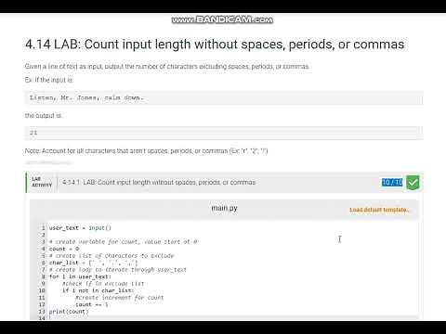Screen dimensions: 446x334
Task: Click the 4.14 LAB page heading
Action: click(215, 45)
